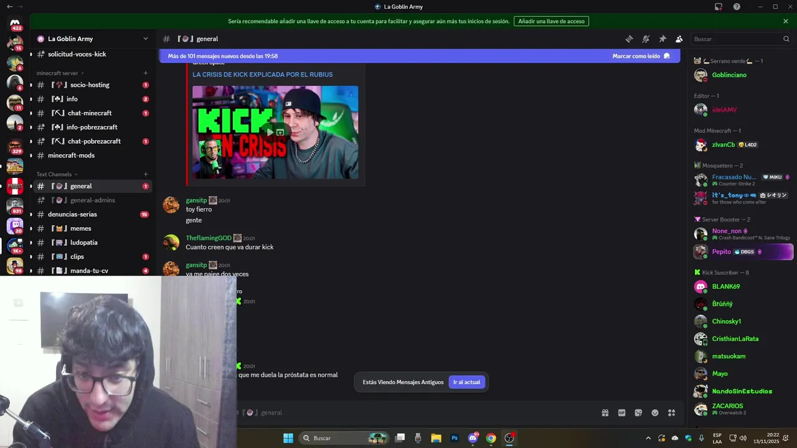Click Añadir una llave de acceso button
This screenshot has height=448, width=797.
tap(551, 21)
